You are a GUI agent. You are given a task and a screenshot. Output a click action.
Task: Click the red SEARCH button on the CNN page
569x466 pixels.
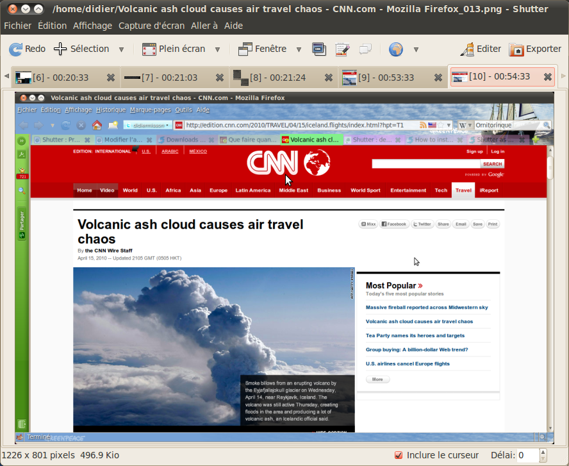click(493, 164)
